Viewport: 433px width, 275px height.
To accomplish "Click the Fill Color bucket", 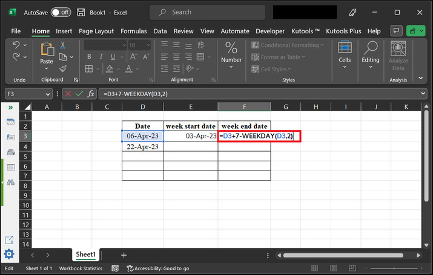I will click(110, 69).
